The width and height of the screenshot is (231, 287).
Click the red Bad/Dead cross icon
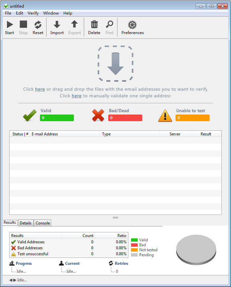coord(98,115)
